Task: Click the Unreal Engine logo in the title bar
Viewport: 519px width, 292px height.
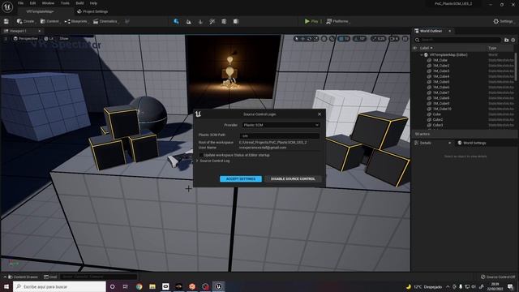Action: click(x=7, y=6)
